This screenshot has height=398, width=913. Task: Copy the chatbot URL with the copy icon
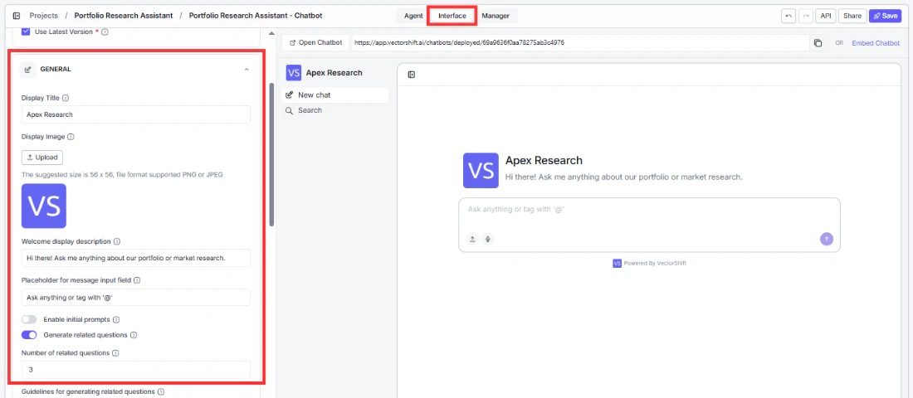818,43
